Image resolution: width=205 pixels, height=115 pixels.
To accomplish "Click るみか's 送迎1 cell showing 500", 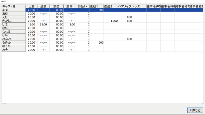I will tap(97, 43).
